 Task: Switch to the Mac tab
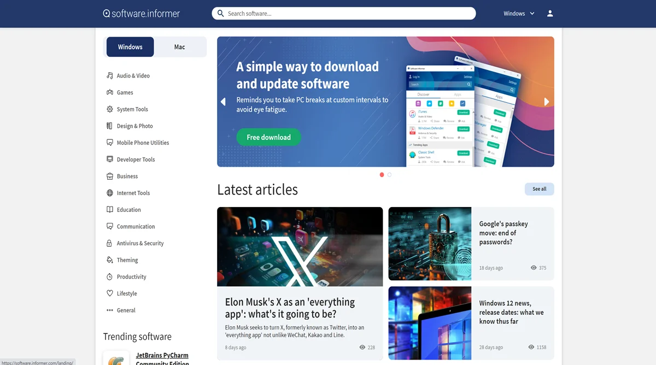[x=180, y=47]
